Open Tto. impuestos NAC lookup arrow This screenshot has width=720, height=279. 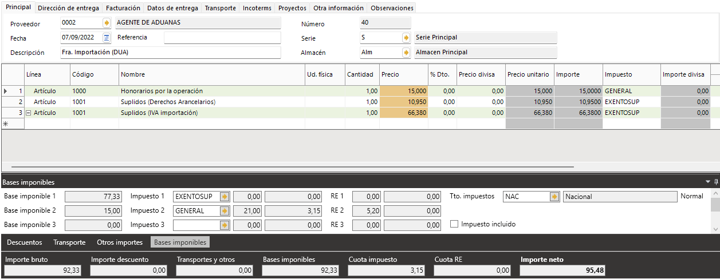tap(554, 197)
